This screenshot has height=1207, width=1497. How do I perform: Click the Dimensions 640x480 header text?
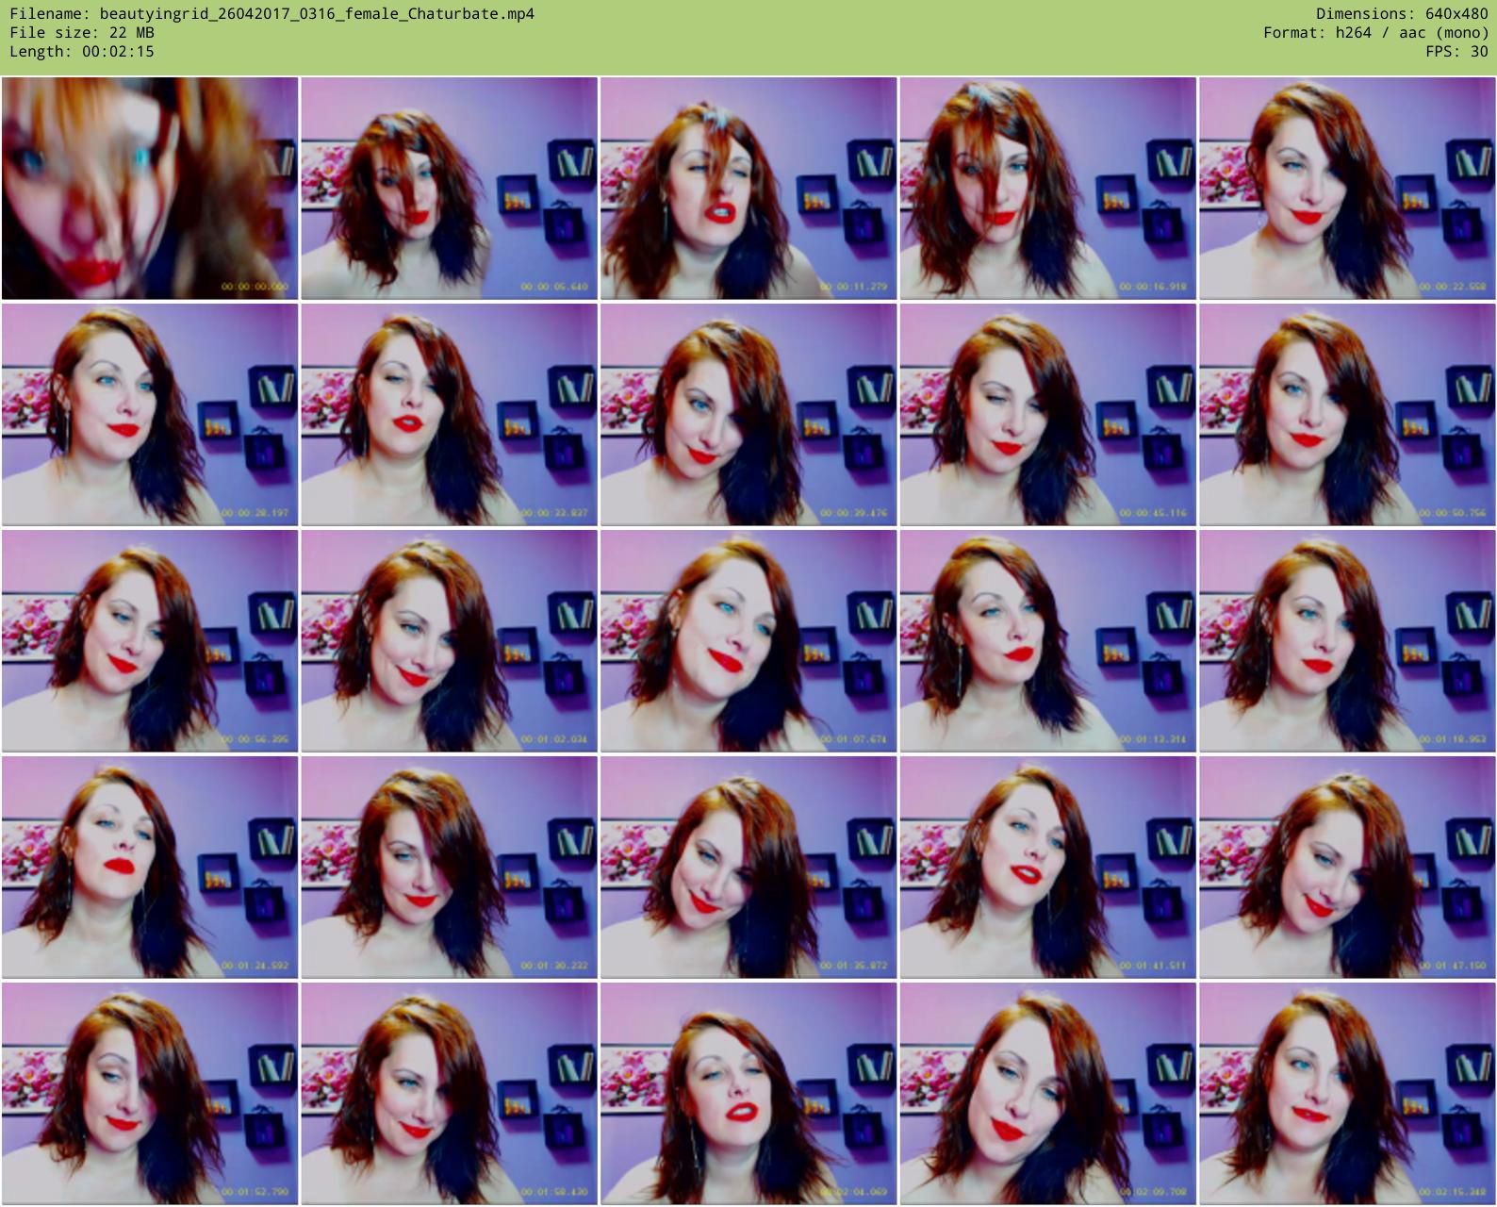pyautogui.click(x=1402, y=14)
